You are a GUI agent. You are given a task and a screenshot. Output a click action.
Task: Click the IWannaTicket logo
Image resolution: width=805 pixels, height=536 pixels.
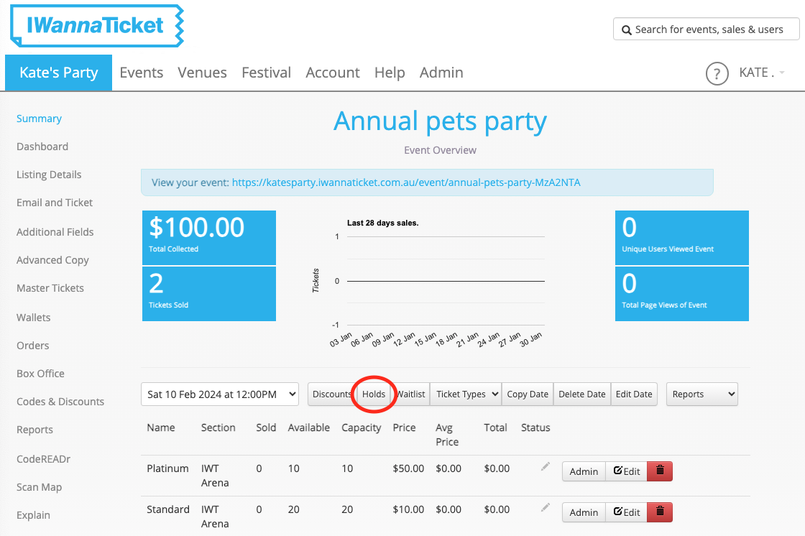click(96, 25)
